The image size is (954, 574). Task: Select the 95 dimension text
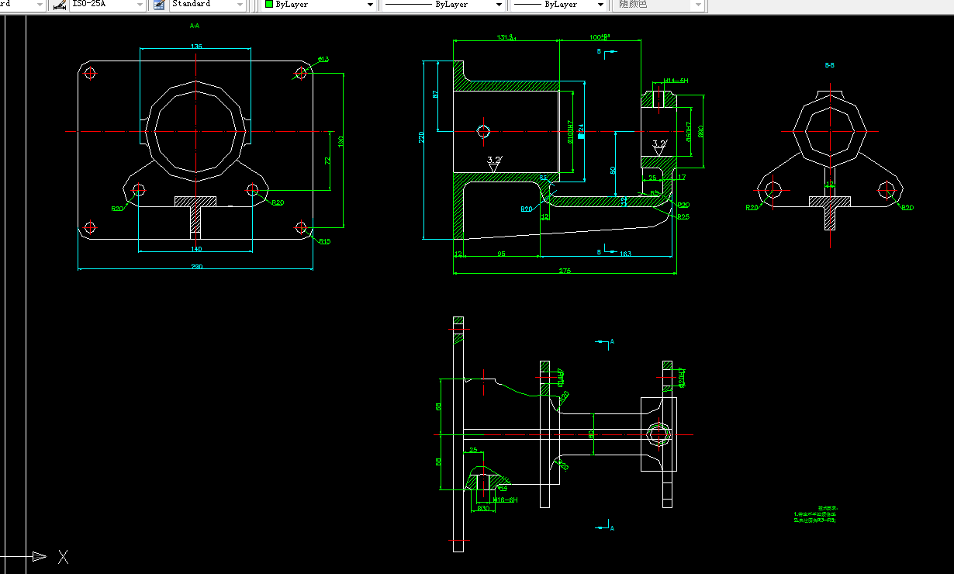(502, 254)
